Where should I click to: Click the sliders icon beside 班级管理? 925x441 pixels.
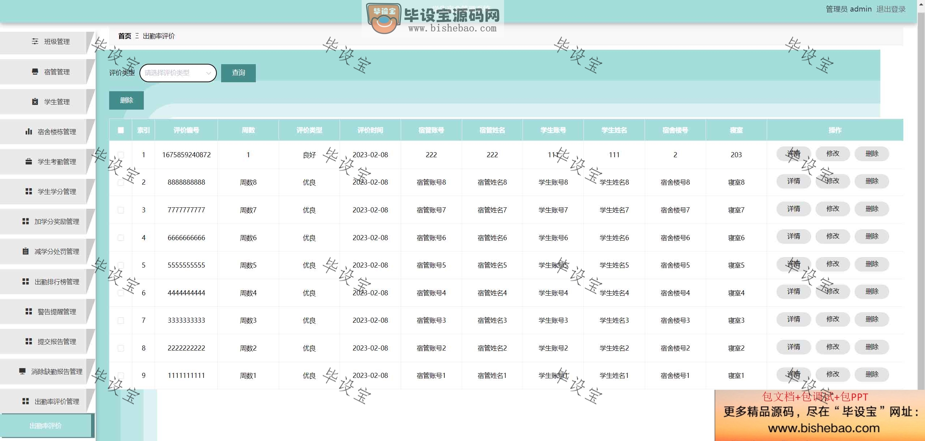click(x=35, y=41)
